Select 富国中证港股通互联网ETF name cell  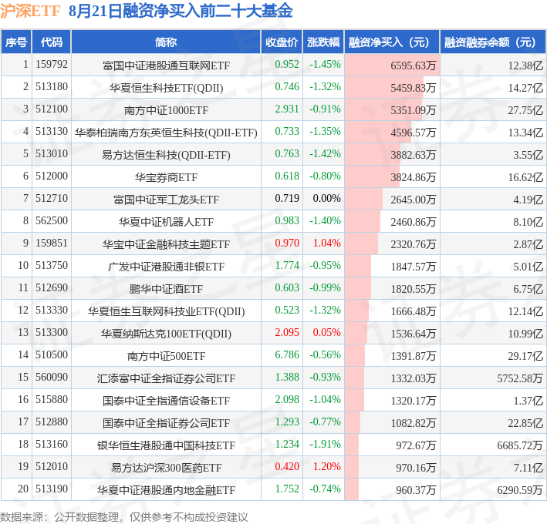[x=166, y=65]
